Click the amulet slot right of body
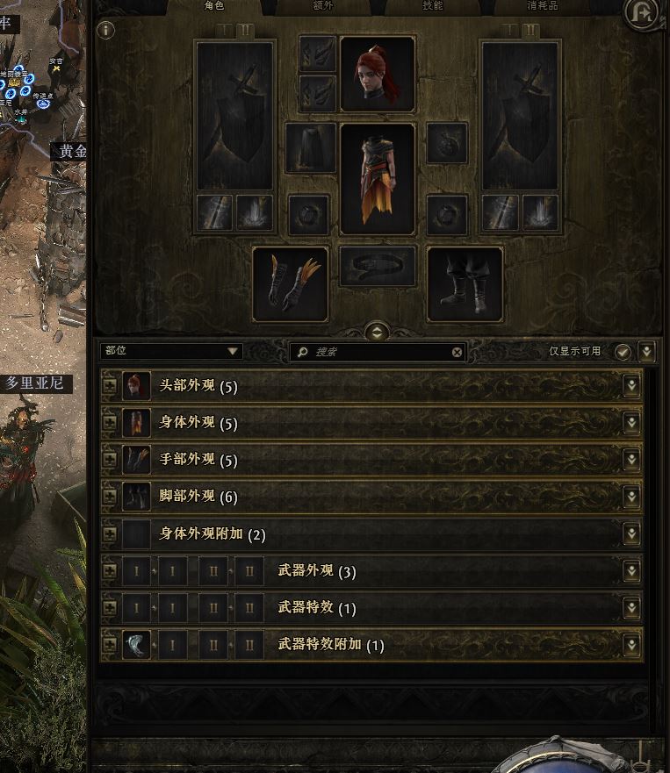The image size is (670, 773). [x=446, y=143]
